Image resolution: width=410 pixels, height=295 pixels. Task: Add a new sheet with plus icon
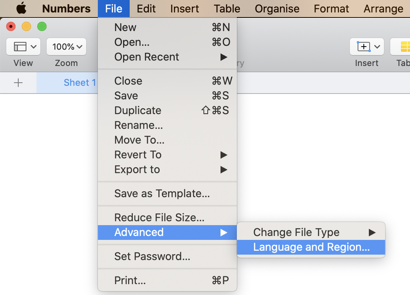(18, 83)
